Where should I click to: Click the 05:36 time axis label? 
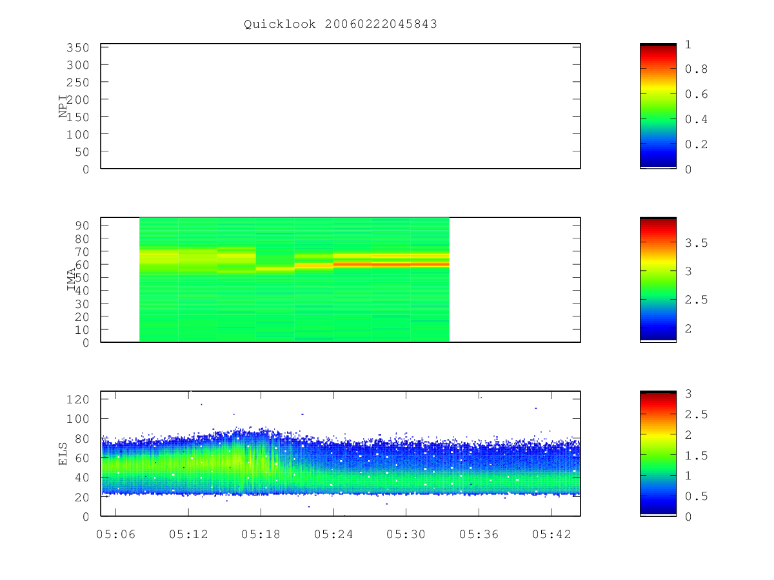pyautogui.click(x=479, y=534)
